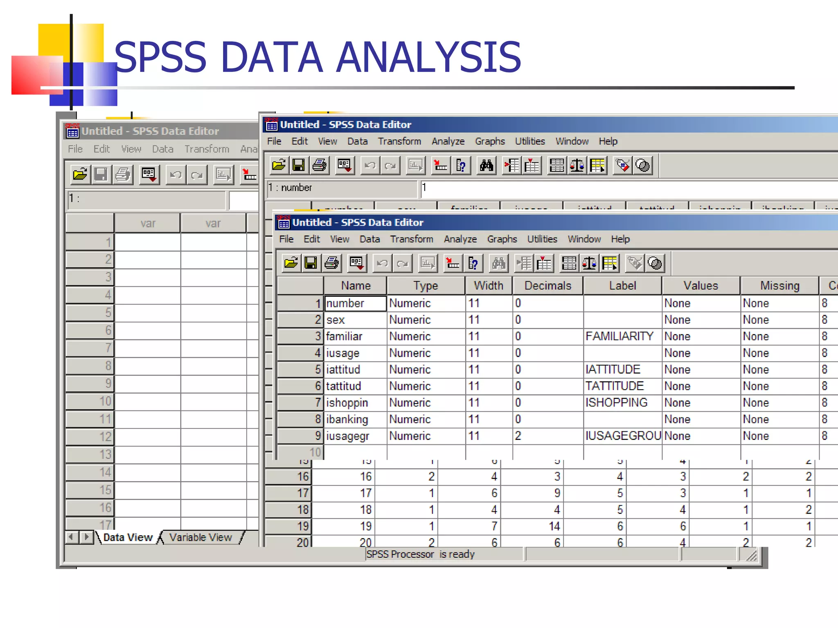Screen dimensions: 838x628
Task: Click Print icon in front Variable View window
Action: click(x=331, y=263)
